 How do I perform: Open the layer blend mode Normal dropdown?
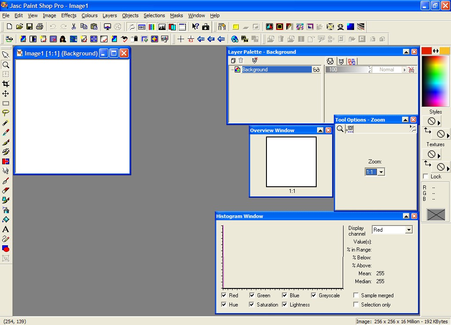(x=404, y=70)
